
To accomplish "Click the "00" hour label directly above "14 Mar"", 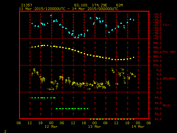I will (x=138, y=123).
